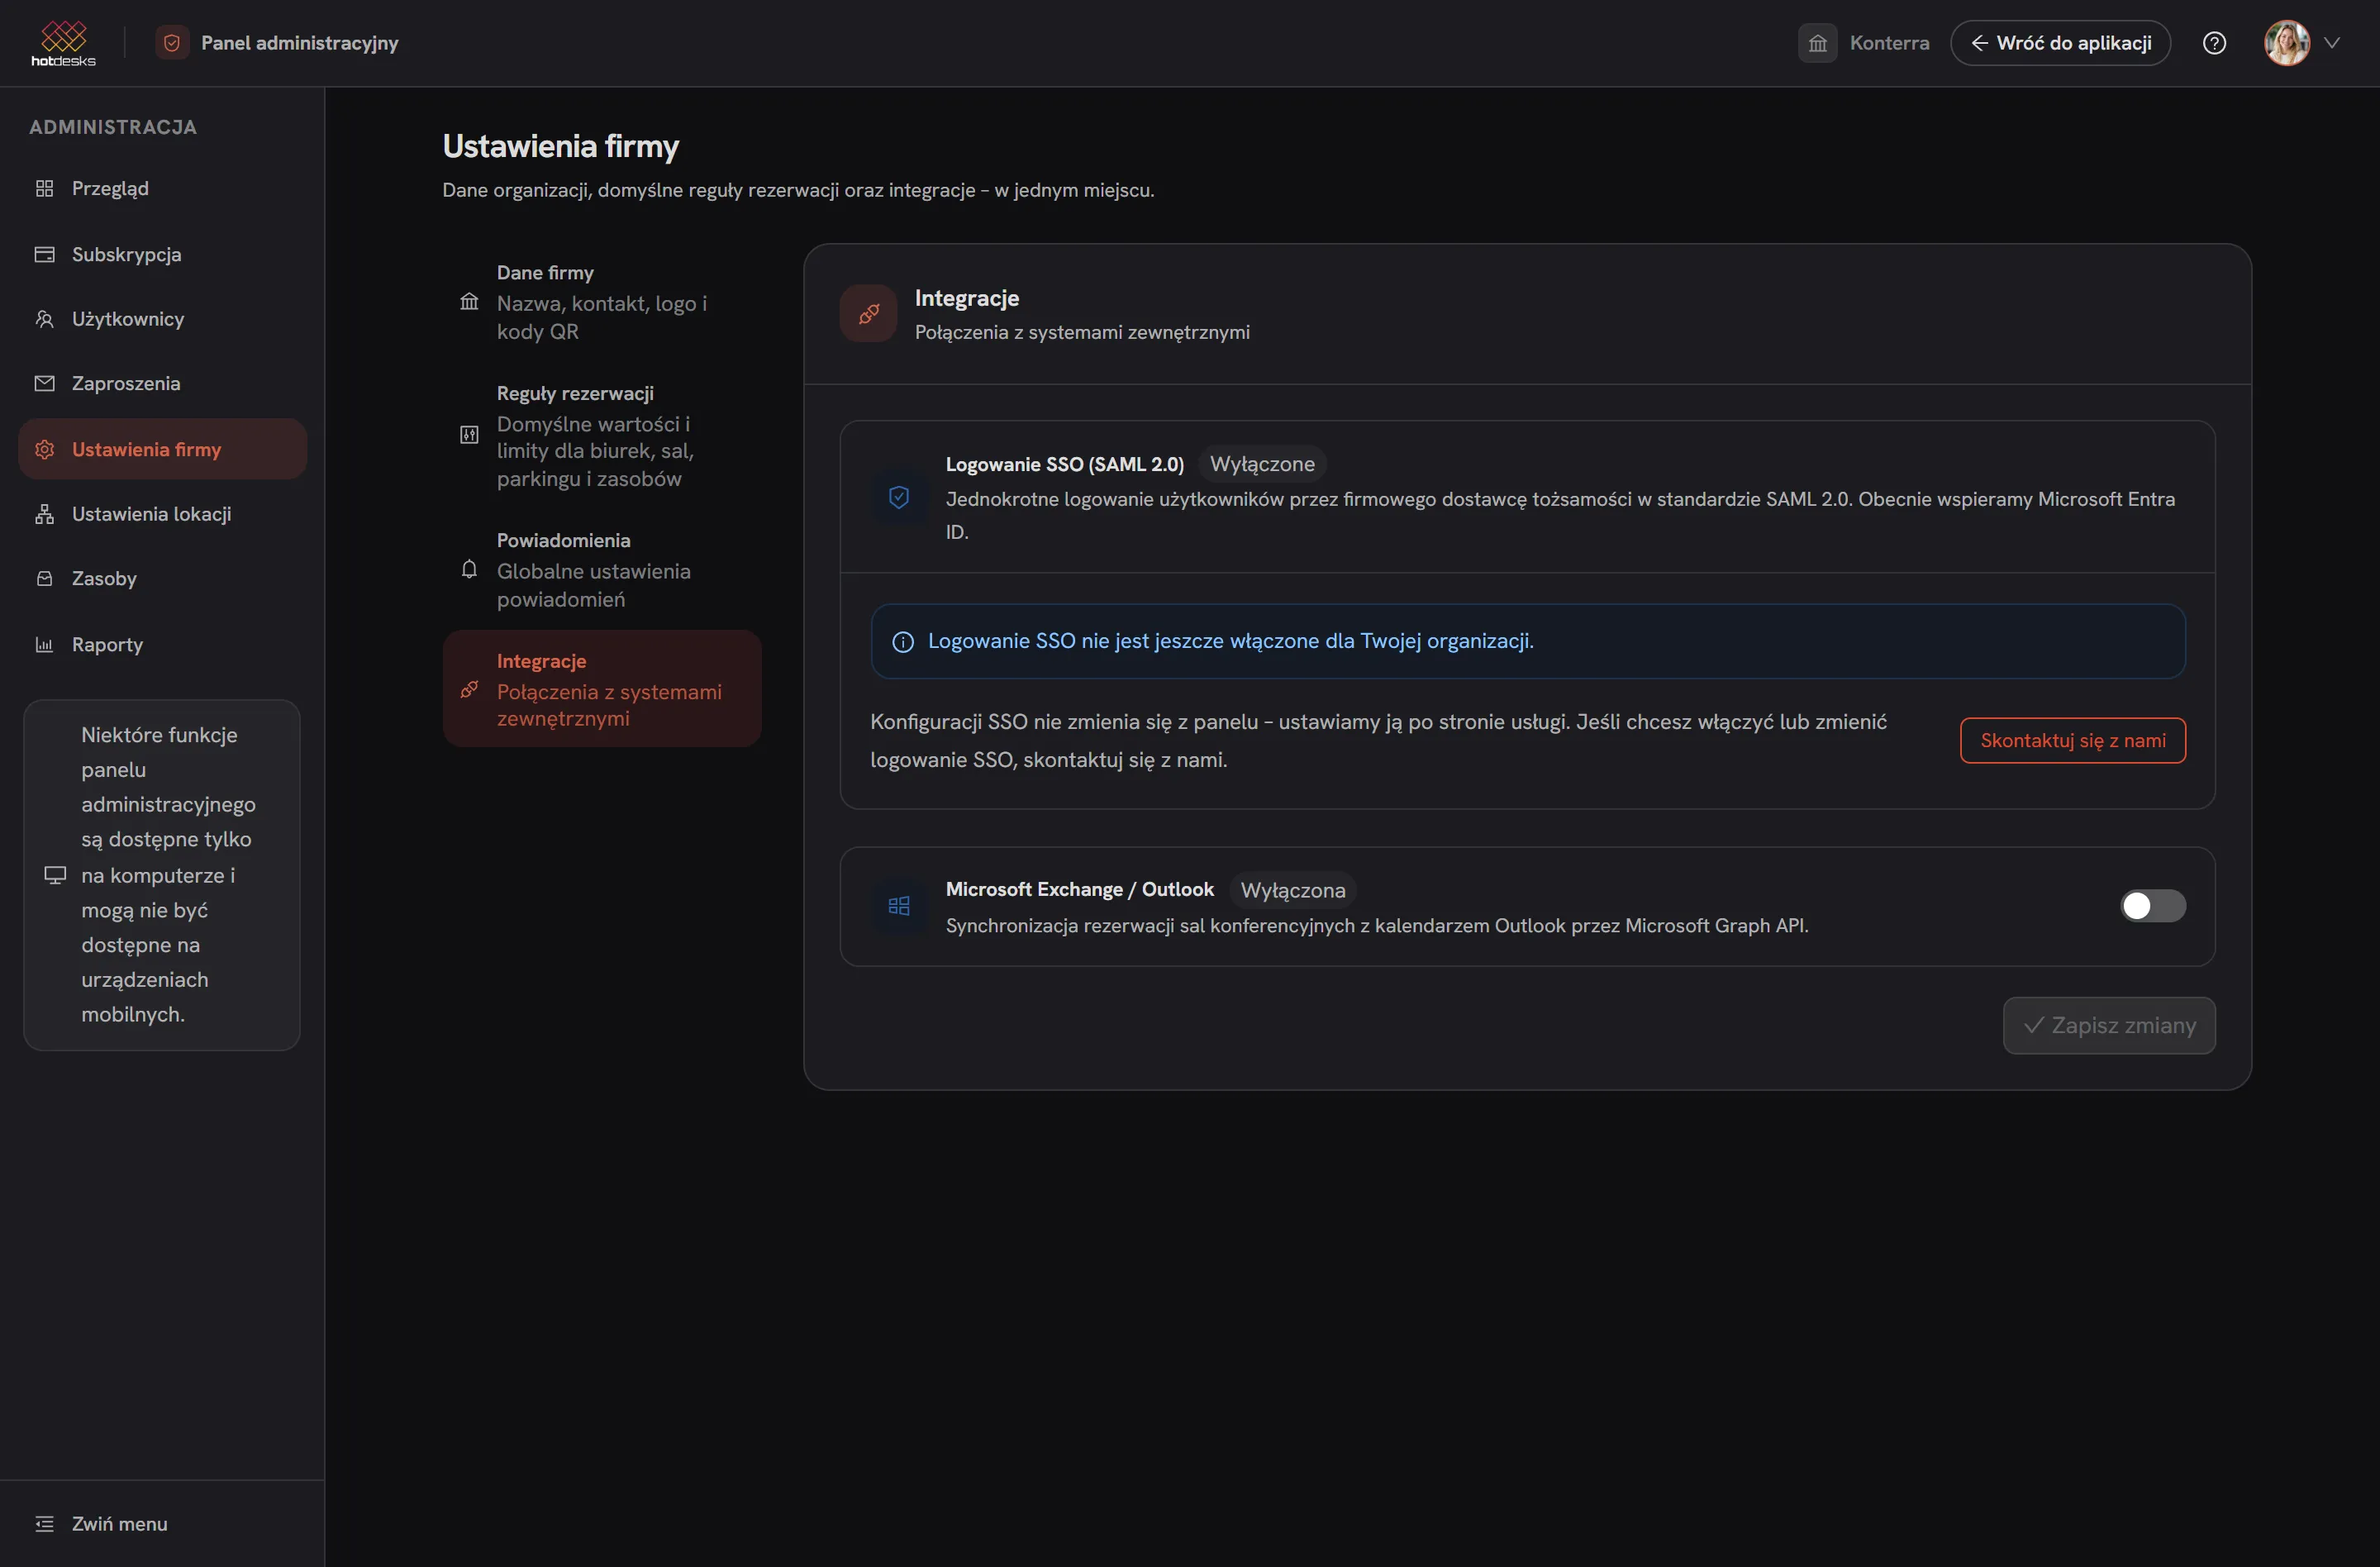Image resolution: width=2380 pixels, height=1567 pixels.
Task: Click the Zwiń menu list icon
Action: pyautogui.click(x=44, y=1523)
